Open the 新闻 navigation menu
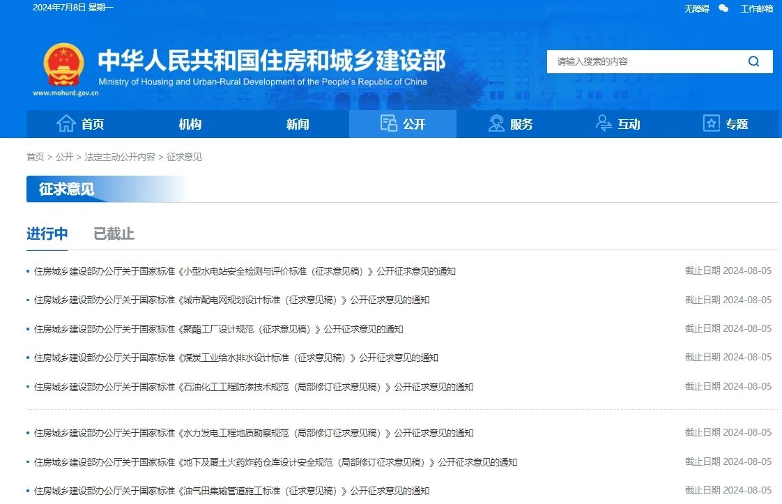 298,124
